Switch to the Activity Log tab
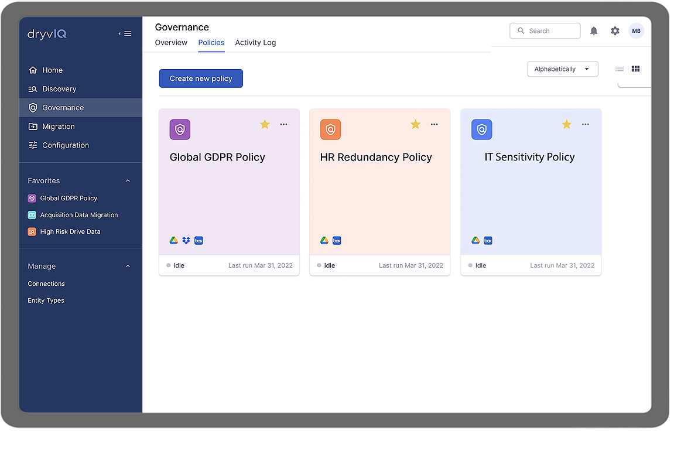Viewport: 691px width, 451px height. [255, 43]
